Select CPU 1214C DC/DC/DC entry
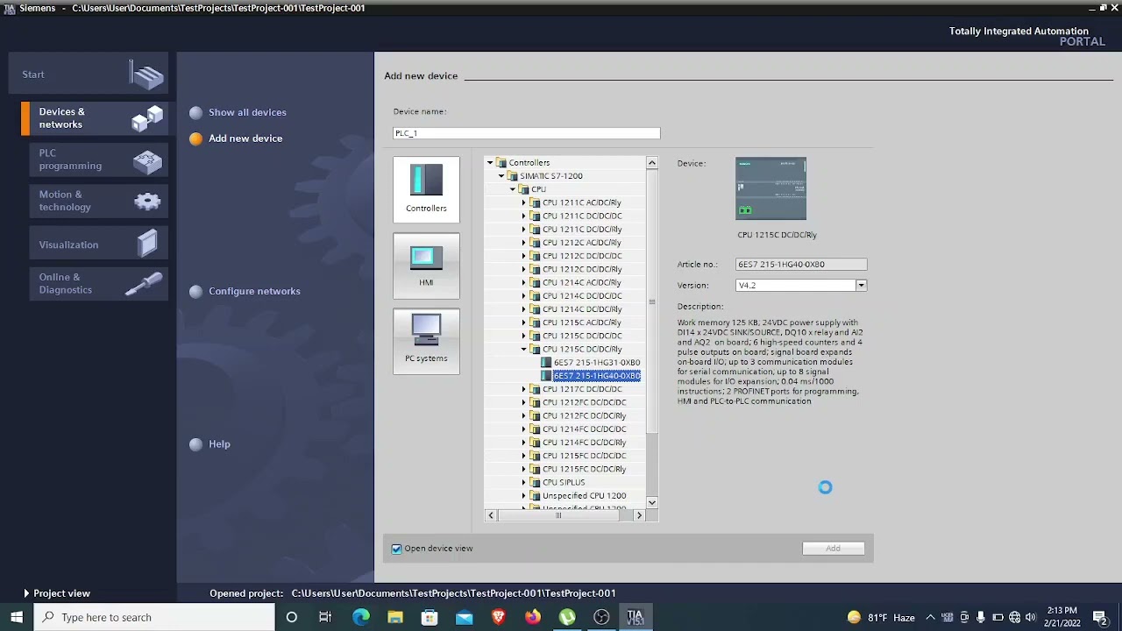 coord(582,296)
